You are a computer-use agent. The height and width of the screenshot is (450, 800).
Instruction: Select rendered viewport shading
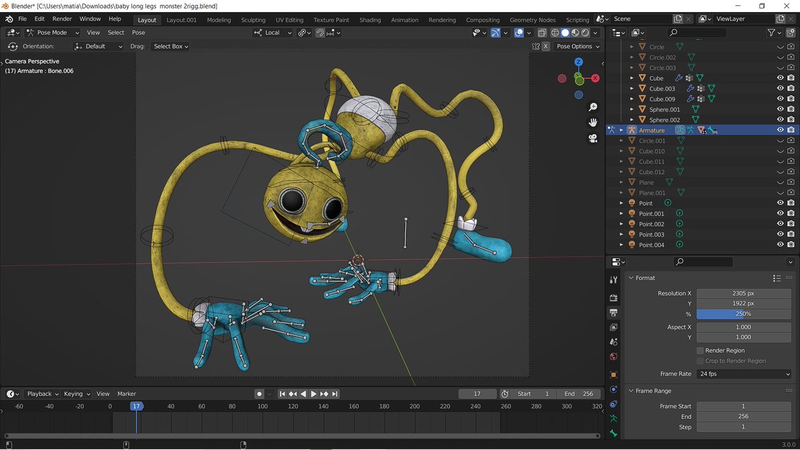pyautogui.click(x=585, y=33)
